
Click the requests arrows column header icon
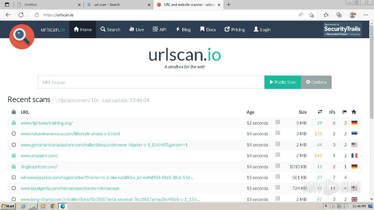click(320, 112)
